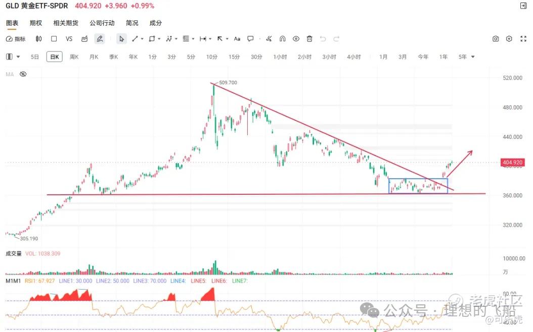Image resolution: width=533 pixels, height=332 pixels.
Task: Expand layout dropdown arrow
Action: 18,57
